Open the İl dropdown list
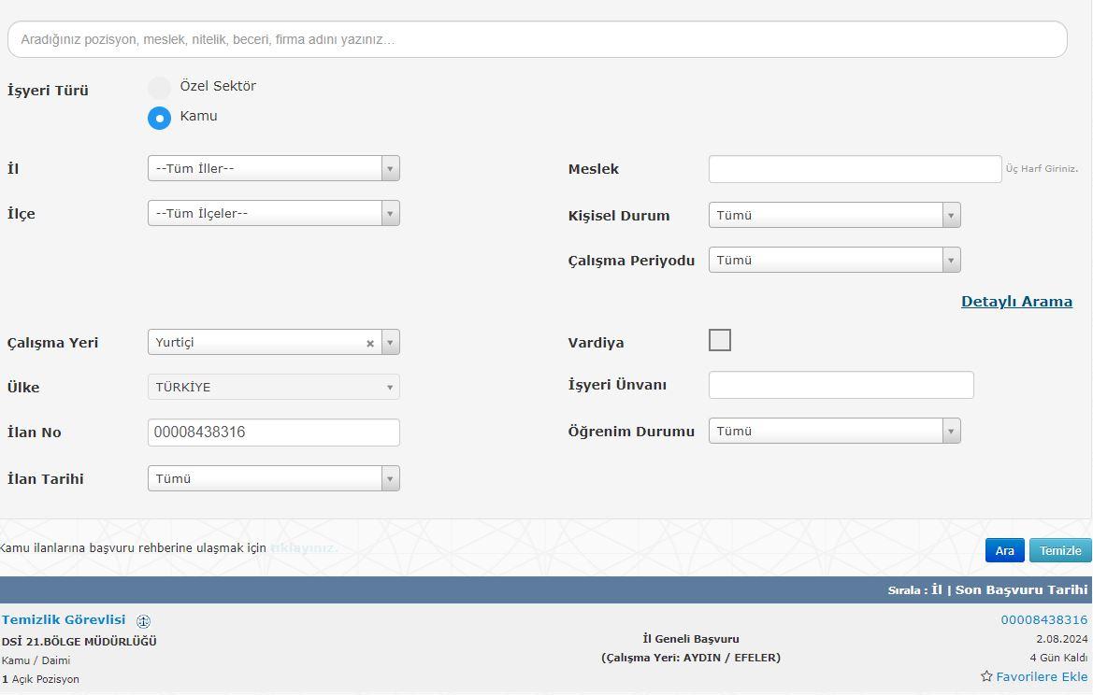 click(x=273, y=168)
